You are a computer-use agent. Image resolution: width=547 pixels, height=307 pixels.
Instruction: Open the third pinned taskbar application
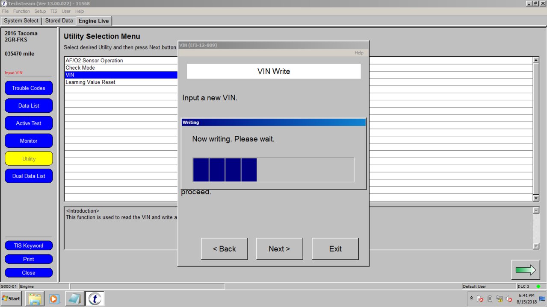tap(74, 298)
